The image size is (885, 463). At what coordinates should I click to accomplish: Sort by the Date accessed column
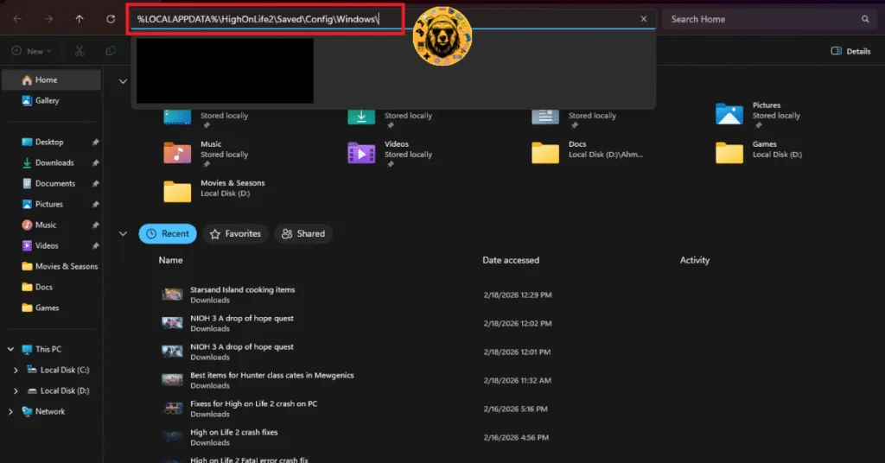(x=511, y=260)
